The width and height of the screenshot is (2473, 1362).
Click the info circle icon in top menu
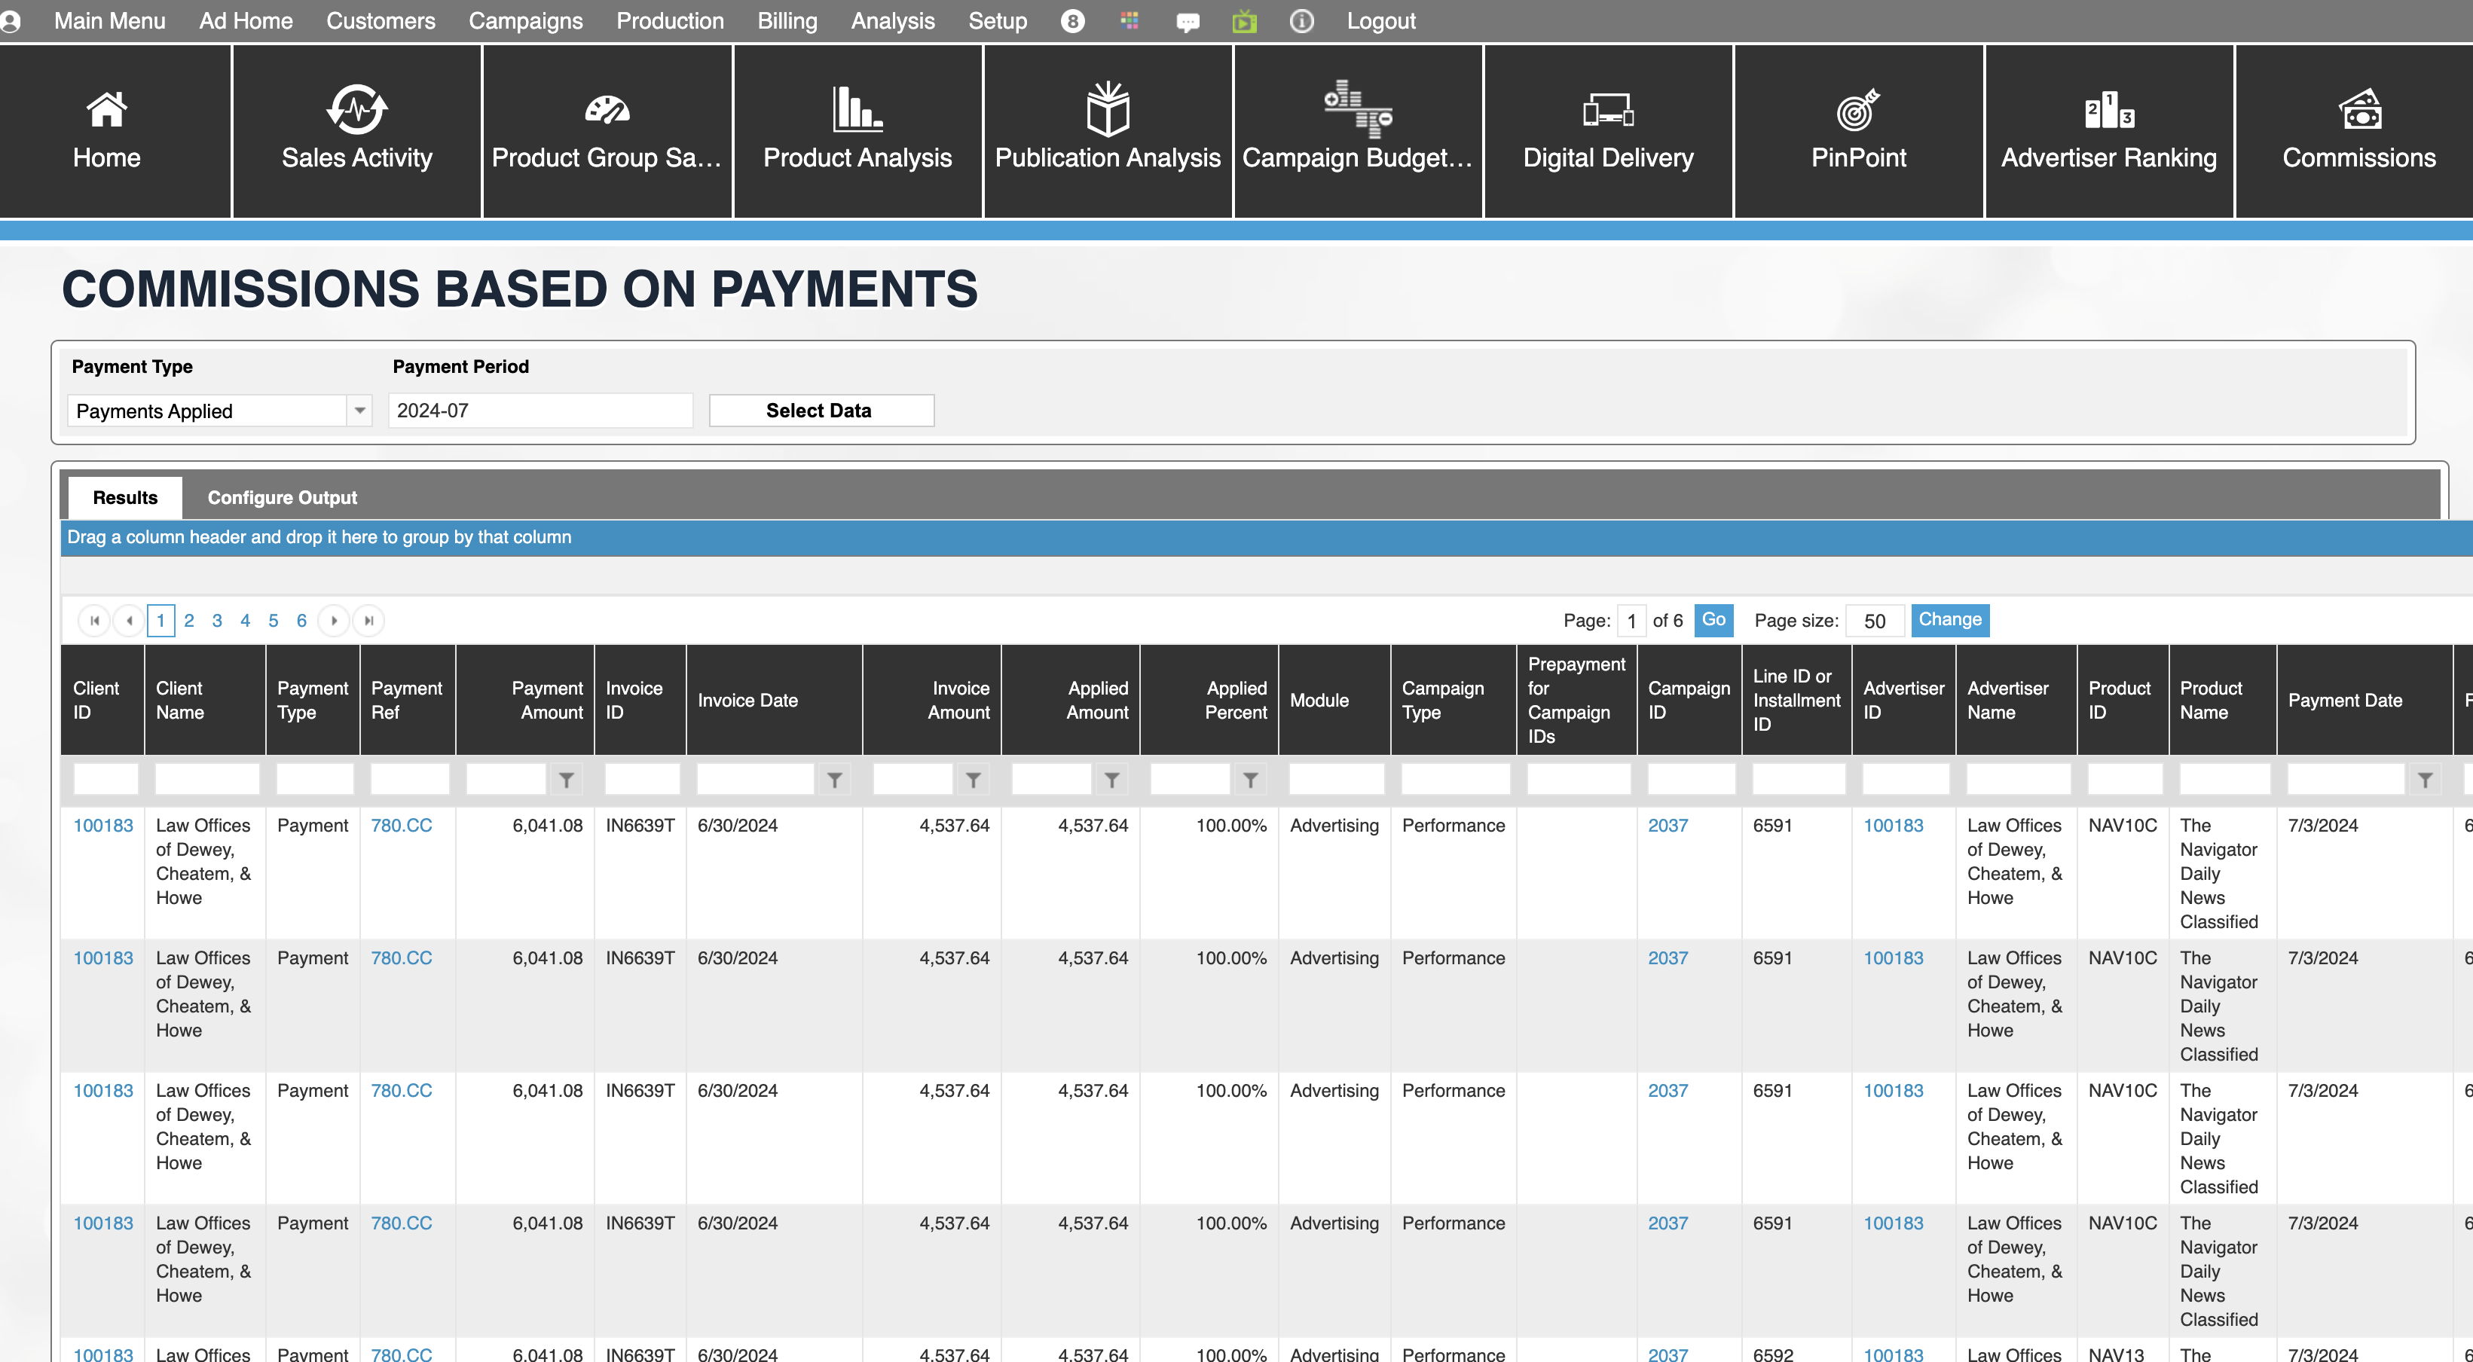tap(1301, 21)
